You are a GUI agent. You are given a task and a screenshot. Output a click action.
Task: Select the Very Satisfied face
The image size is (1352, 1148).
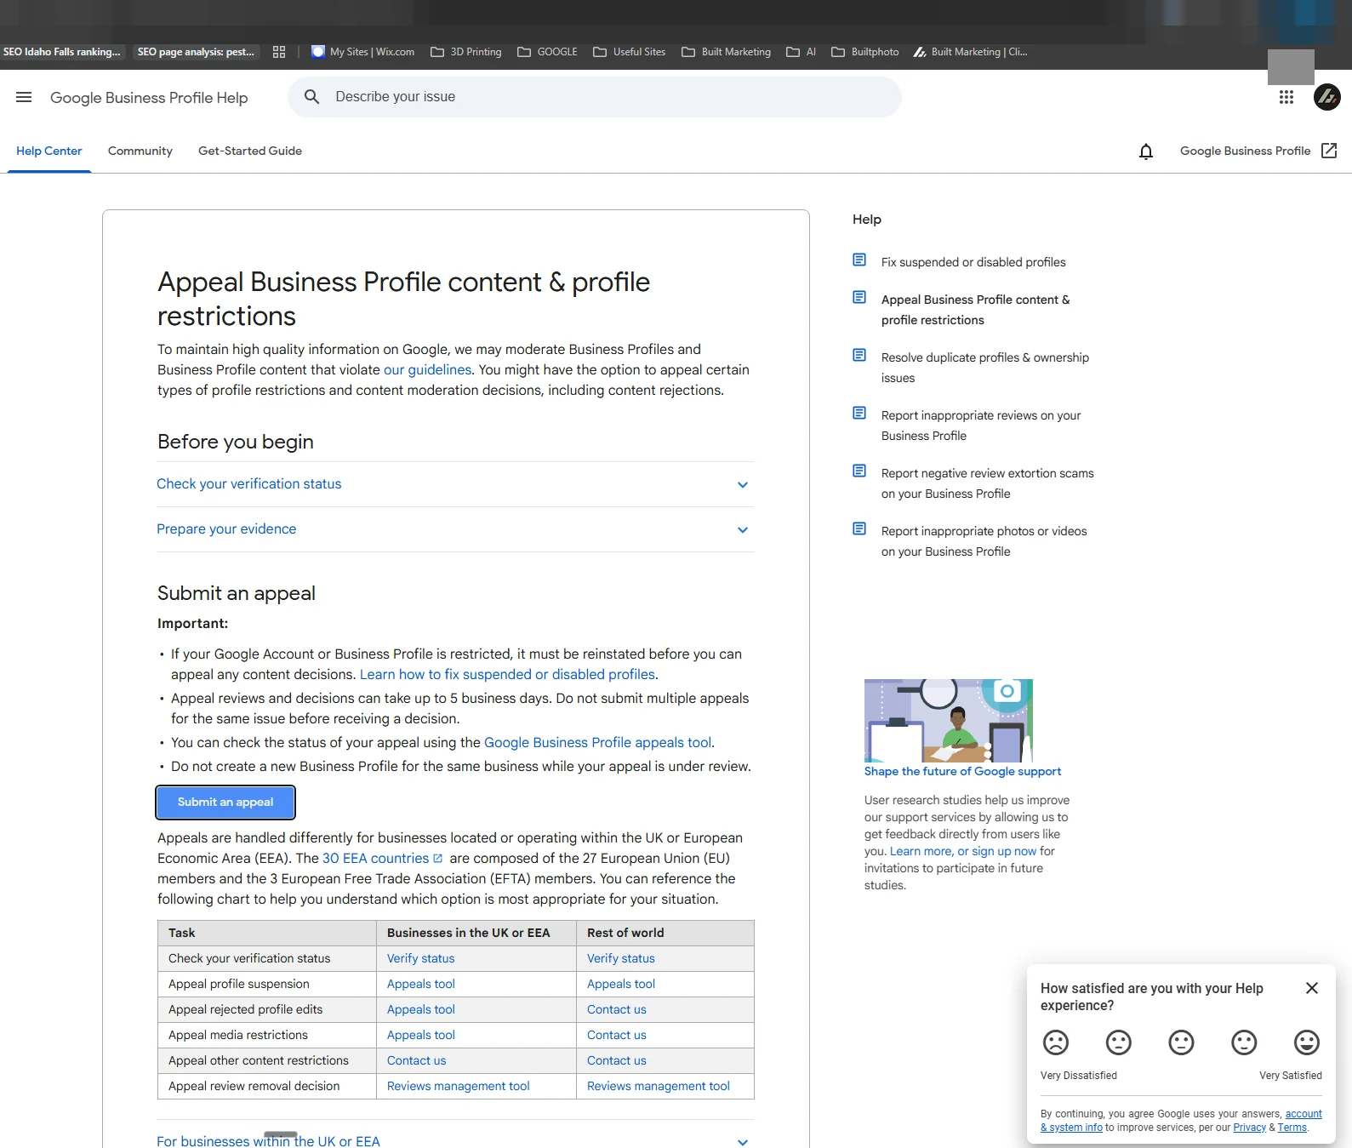click(1307, 1042)
